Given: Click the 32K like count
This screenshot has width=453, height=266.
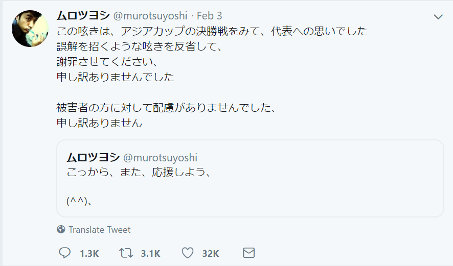Looking at the screenshot, I should point(211,254).
